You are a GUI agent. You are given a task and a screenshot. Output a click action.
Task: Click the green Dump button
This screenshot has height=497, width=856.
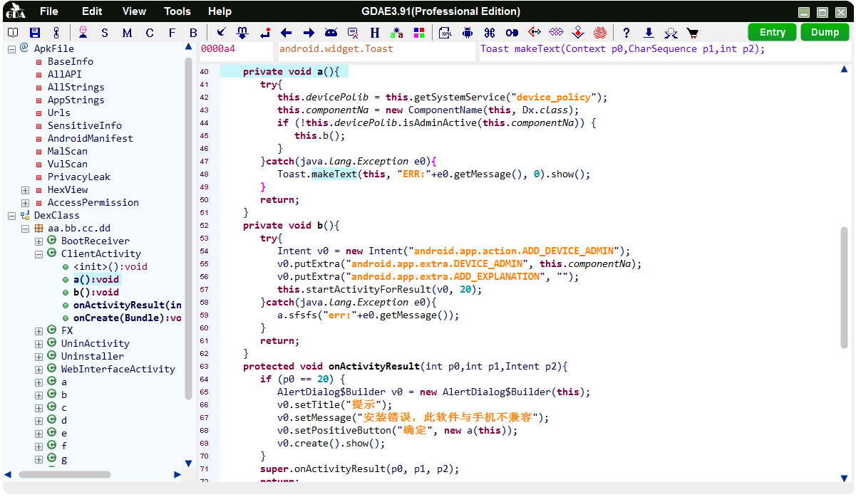tap(825, 32)
